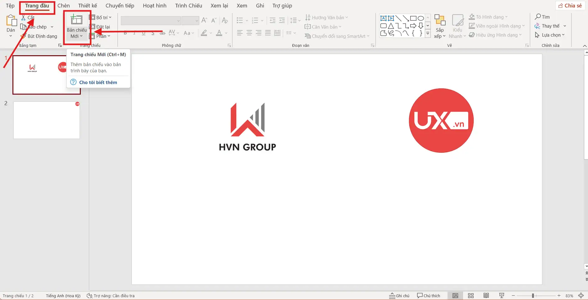The image size is (588, 300).
Task: Open the Chèn ribbon tab
Action: pyautogui.click(x=63, y=6)
